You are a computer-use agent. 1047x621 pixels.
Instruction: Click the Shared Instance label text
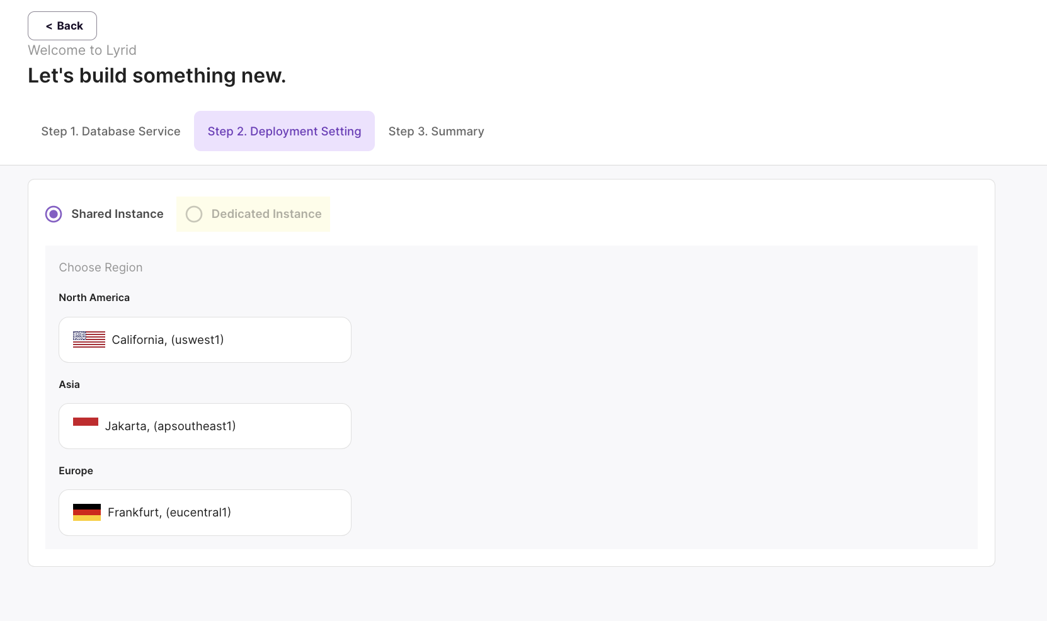tap(117, 214)
